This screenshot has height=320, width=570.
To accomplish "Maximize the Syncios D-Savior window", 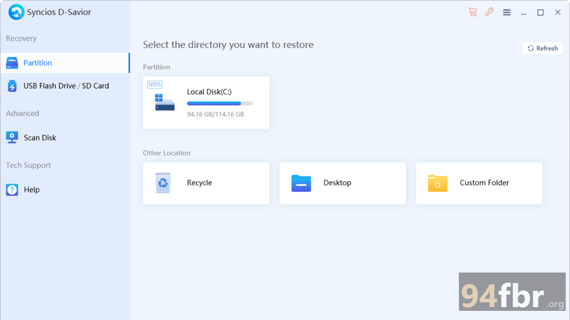I will click(541, 12).
